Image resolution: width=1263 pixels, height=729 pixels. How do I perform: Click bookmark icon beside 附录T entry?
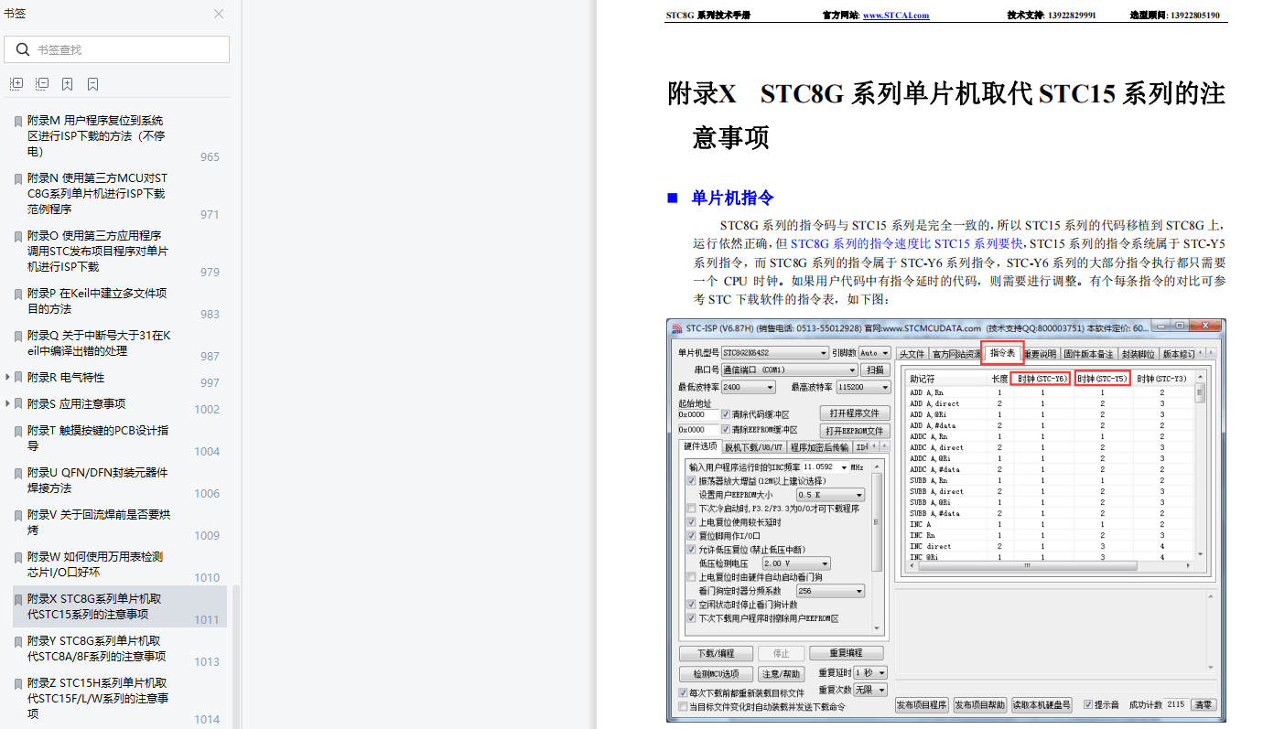(x=18, y=431)
